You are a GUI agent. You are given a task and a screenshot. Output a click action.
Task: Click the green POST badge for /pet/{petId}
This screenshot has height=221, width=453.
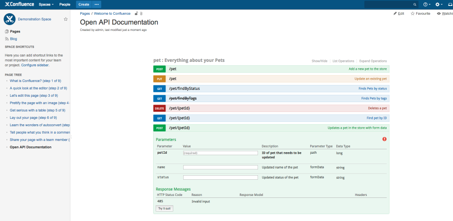pos(160,128)
